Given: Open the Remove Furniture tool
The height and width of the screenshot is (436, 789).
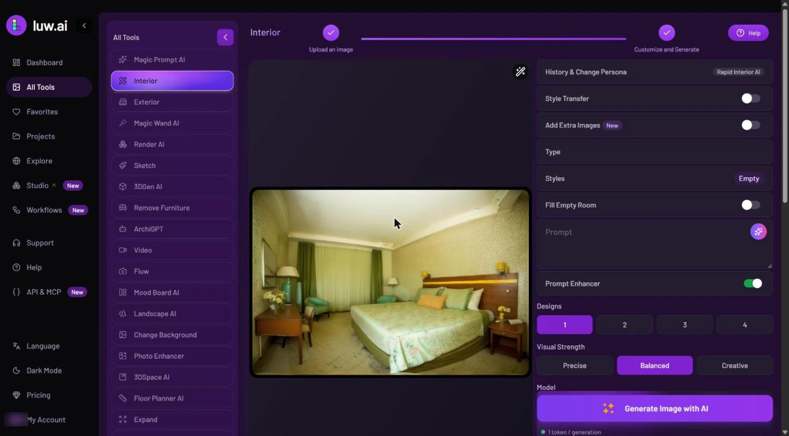Looking at the screenshot, I should click(173, 208).
